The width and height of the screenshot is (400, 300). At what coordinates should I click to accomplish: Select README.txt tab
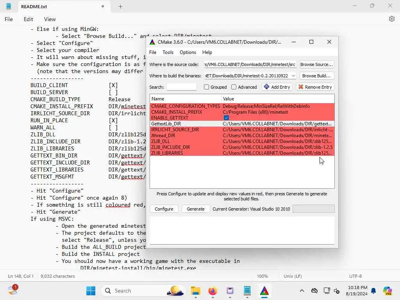coord(64,7)
